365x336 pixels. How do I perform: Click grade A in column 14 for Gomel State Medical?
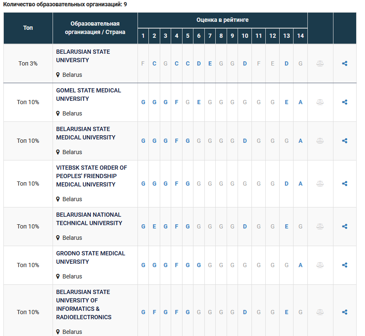(x=300, y=102)
